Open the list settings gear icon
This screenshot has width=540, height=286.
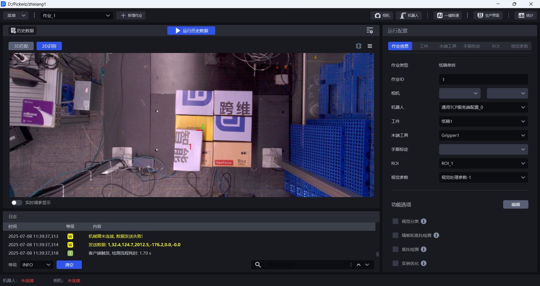pos(370,31)
